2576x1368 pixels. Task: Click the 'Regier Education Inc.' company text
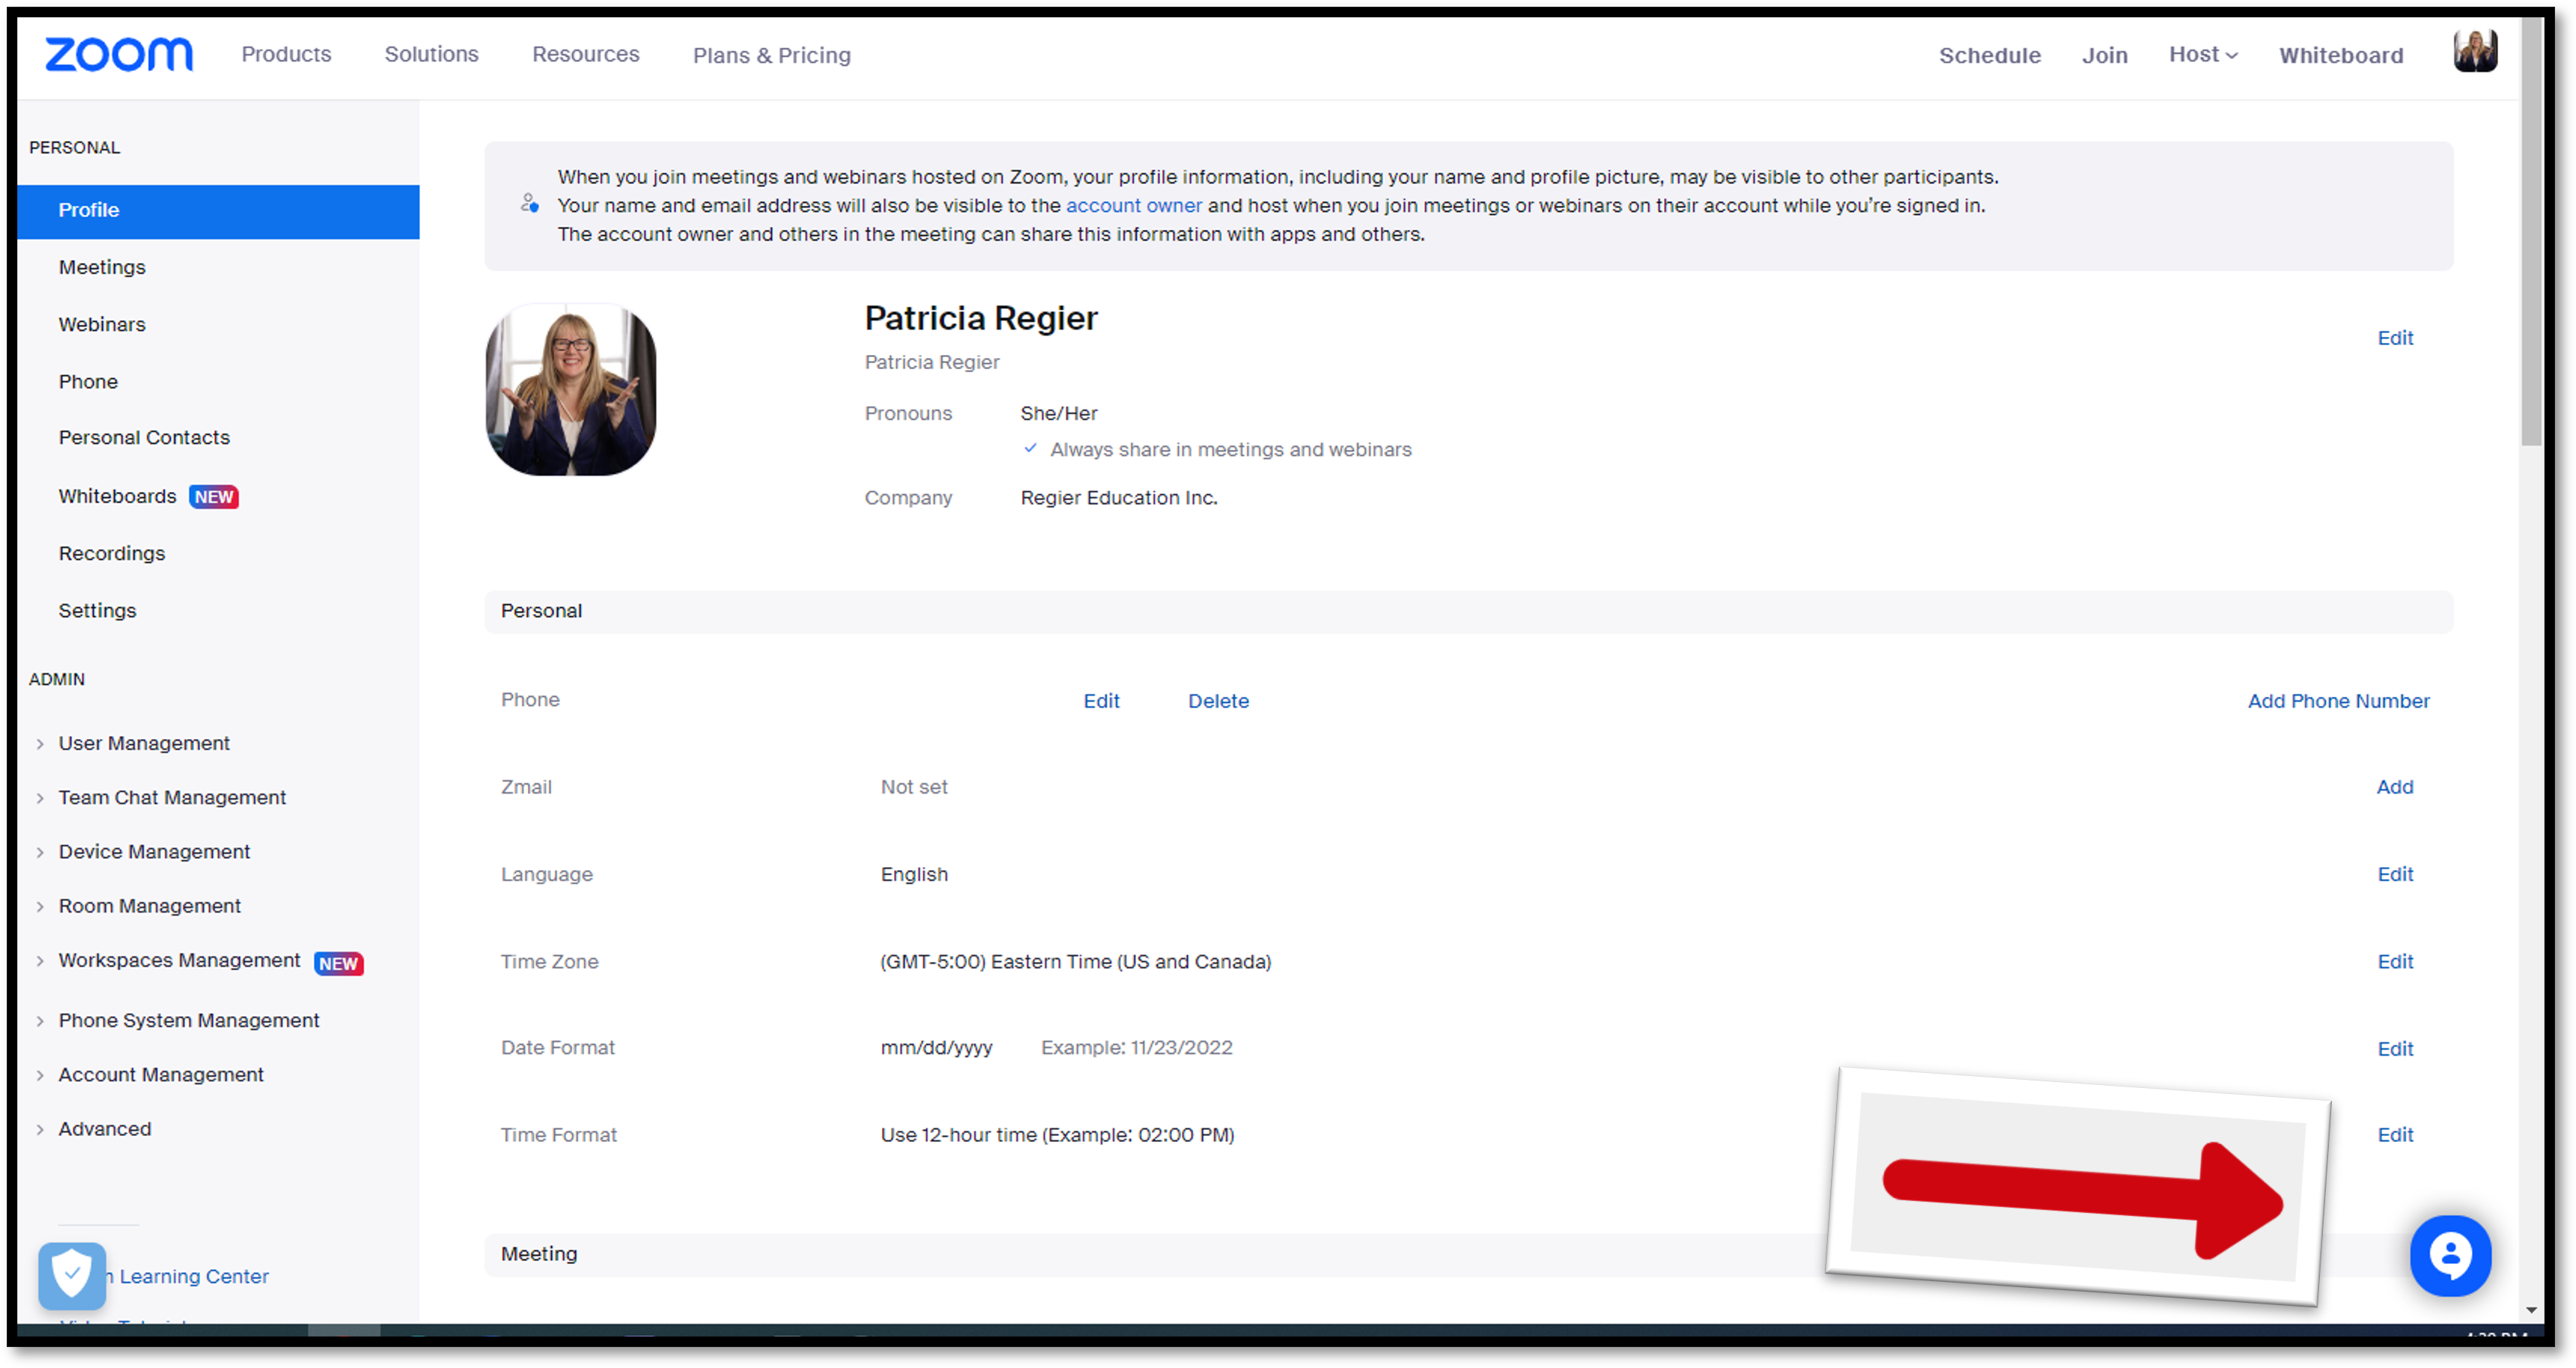tap(1118, 498)
